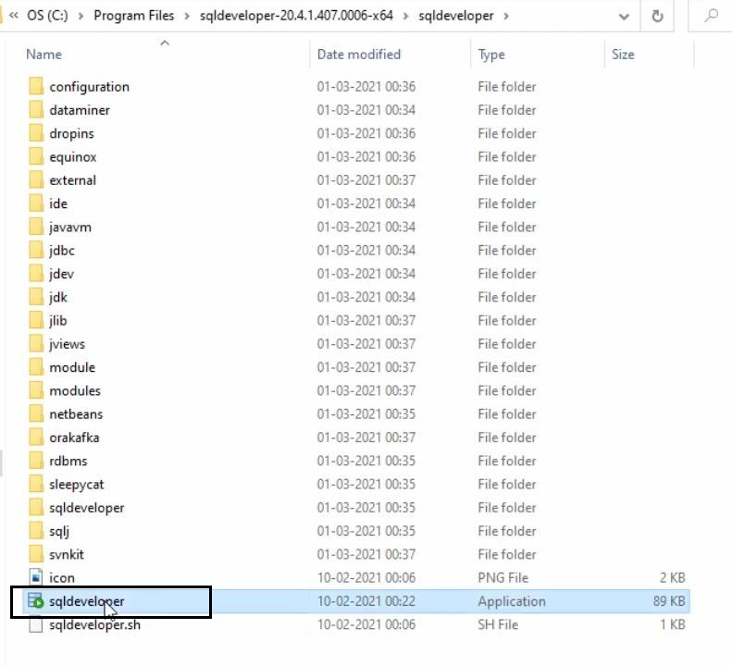
Task: Show hidden breadcrumb path with double chevron
Action: point(14,16)
